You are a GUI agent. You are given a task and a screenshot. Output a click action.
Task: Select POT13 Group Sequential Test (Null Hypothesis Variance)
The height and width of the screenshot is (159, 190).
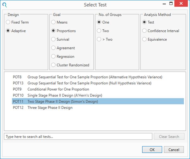pyautogui.click(x=98, y=83)
